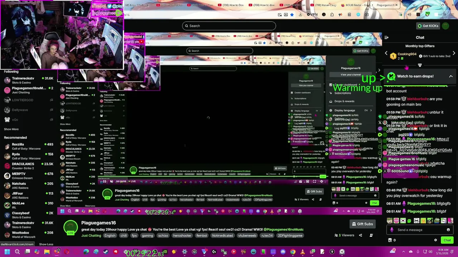Click the follow user icon beside share

(371, 235)
